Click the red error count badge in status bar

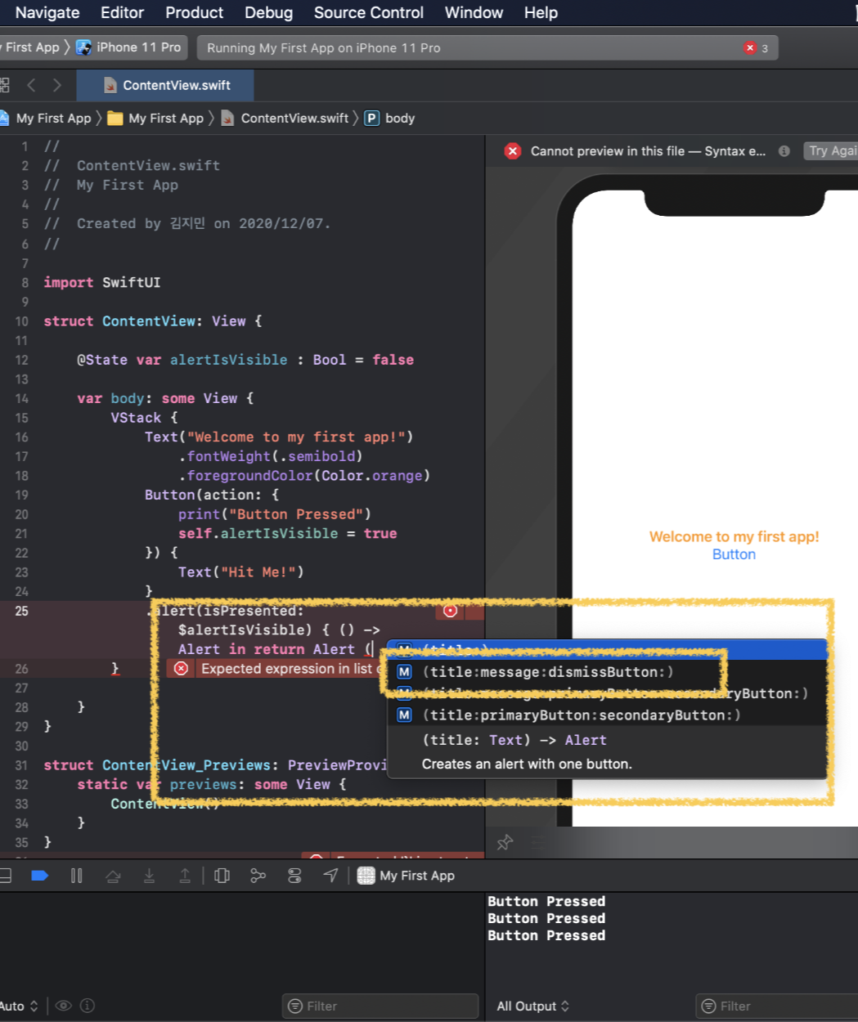pyautogui.click(x=756, y=48)
